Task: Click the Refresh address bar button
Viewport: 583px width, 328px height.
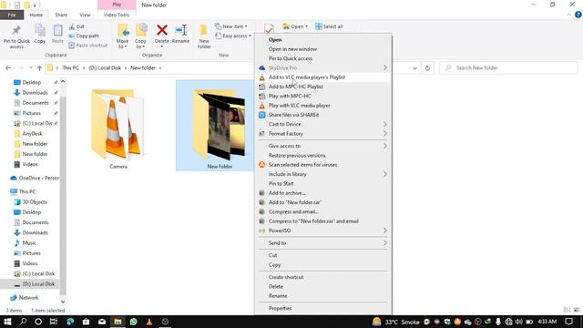Action: coord(427,68)
